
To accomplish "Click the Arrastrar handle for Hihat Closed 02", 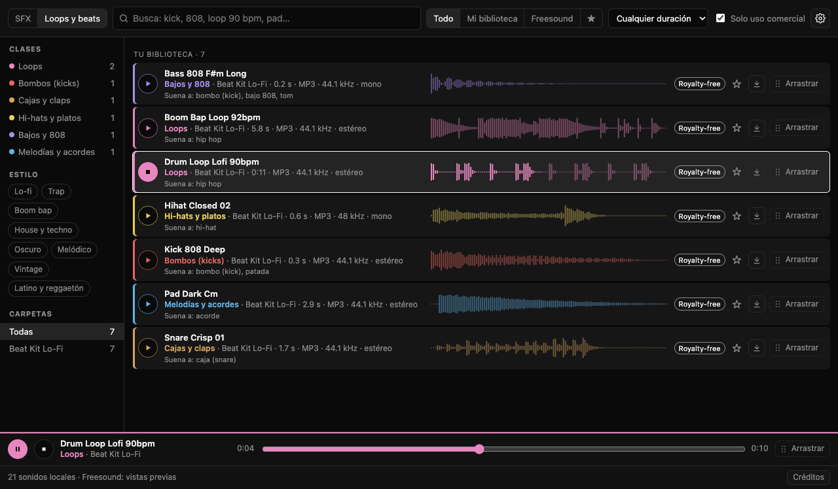I will (x=797, y=216).
